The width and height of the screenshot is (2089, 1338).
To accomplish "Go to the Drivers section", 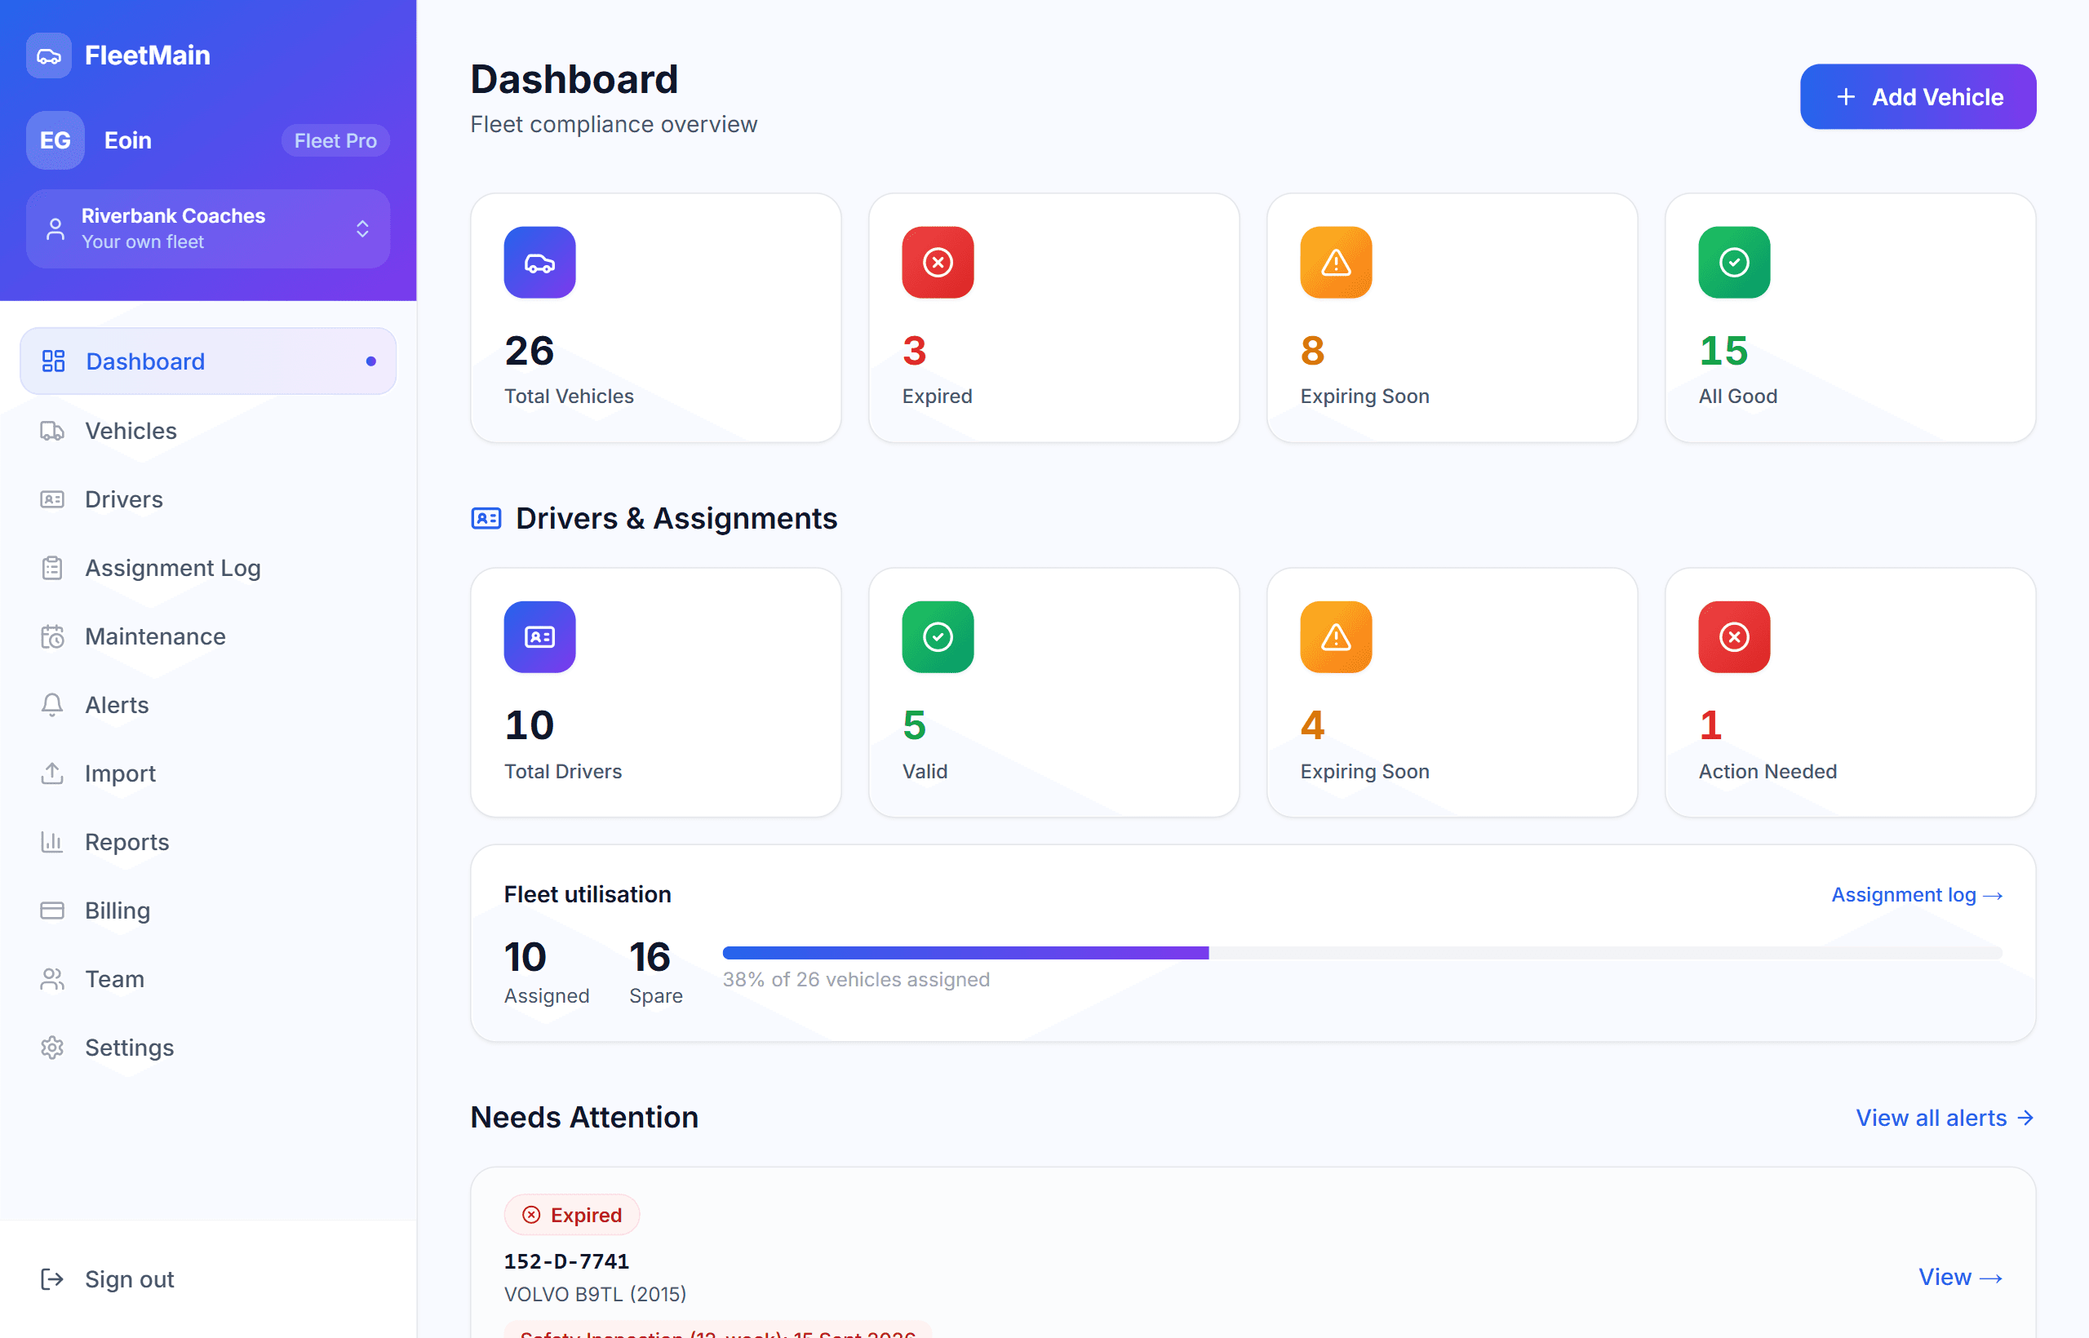I will coord(208,499).
